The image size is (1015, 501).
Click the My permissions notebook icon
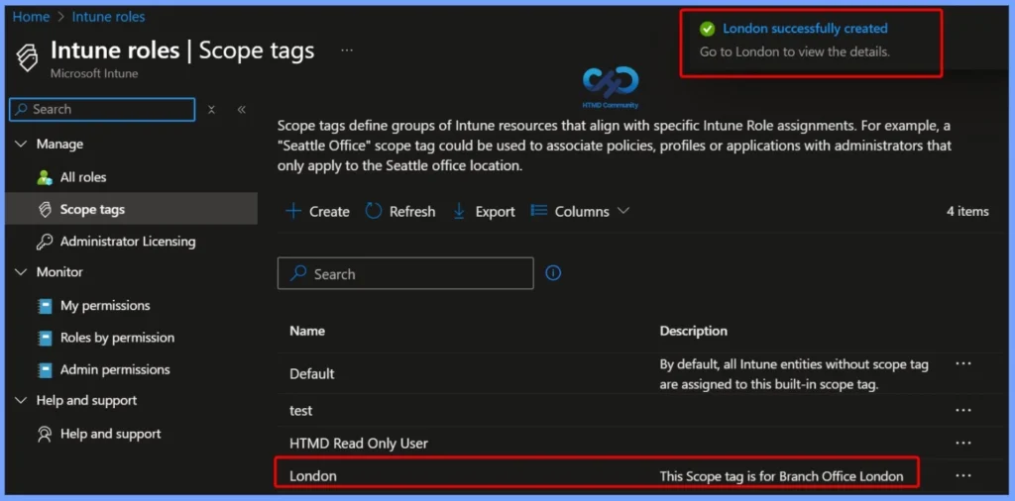click(45, 306)
